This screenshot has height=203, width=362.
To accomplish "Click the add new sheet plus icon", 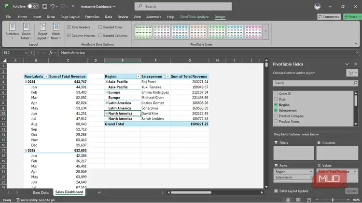I will click(99, 192).
